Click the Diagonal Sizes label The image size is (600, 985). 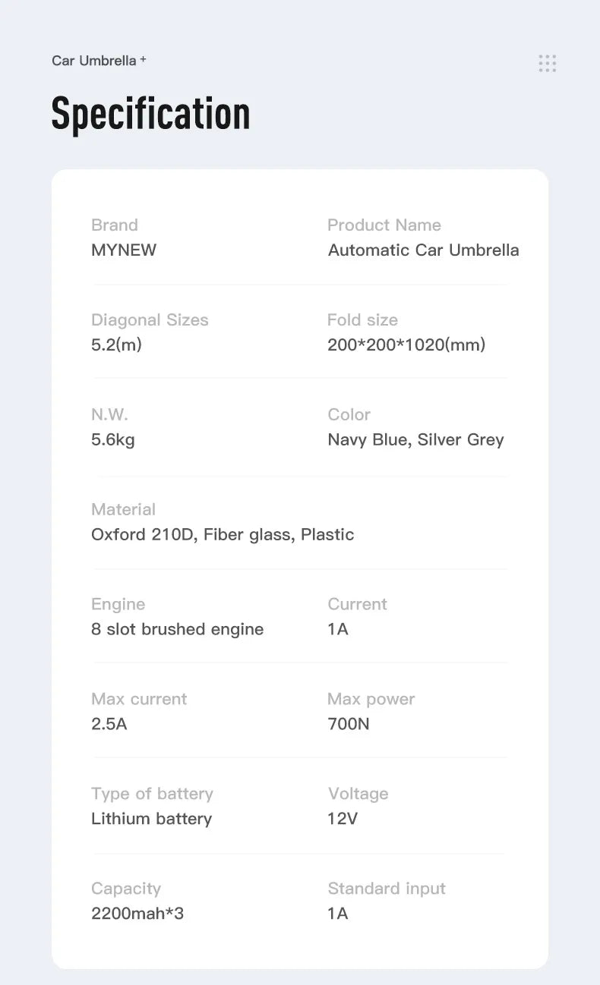(150, 320)
